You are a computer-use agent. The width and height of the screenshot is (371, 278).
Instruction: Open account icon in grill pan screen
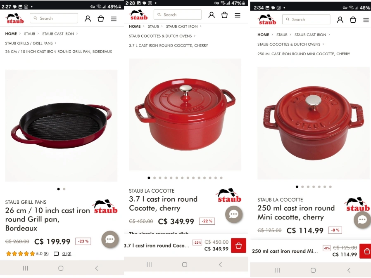point(88,19)
